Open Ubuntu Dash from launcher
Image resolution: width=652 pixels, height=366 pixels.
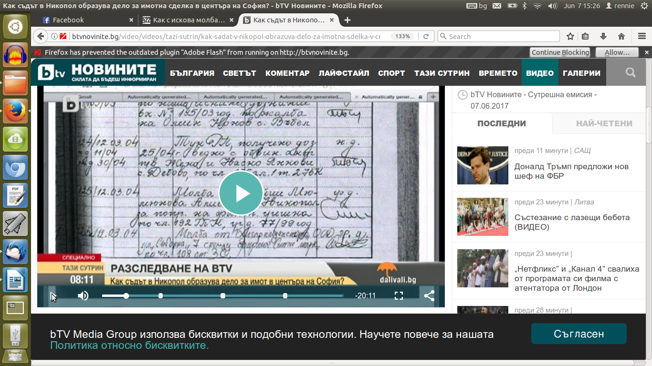click(x=15, y=26)
